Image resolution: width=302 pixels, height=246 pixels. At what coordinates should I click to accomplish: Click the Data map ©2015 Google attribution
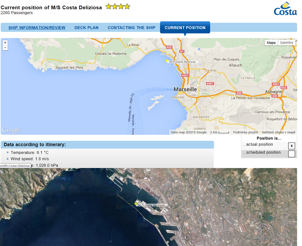pyautogui.click(x=189, y=132)
